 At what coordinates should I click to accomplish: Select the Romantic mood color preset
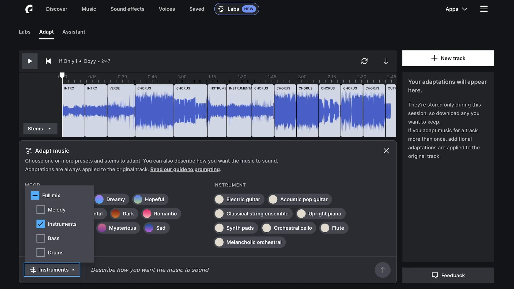pyautogui.click(x=161, y=214)
